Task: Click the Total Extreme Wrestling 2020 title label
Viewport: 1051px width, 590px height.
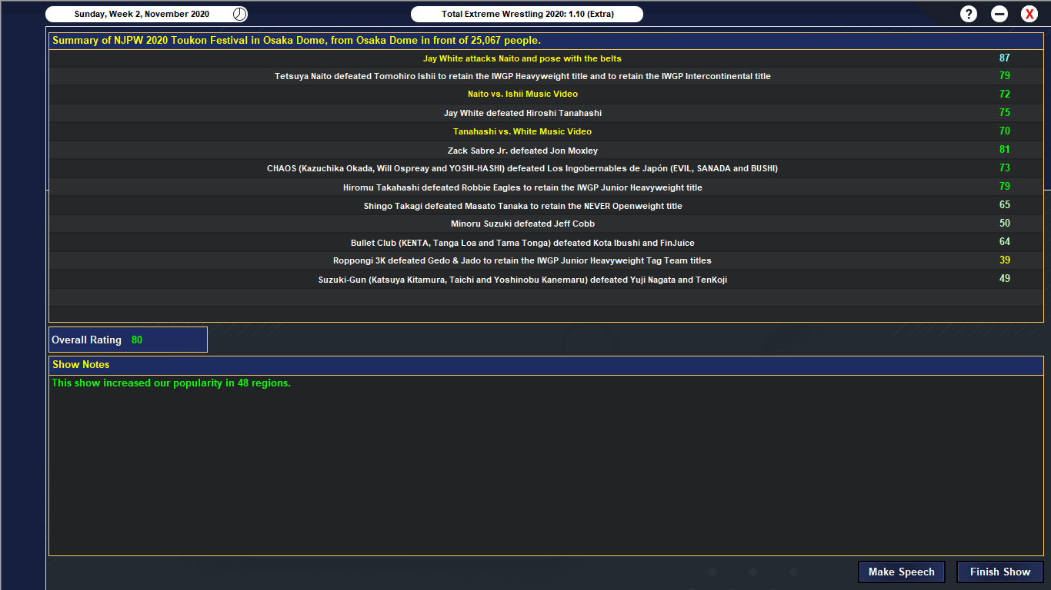Action: [527, 14]
